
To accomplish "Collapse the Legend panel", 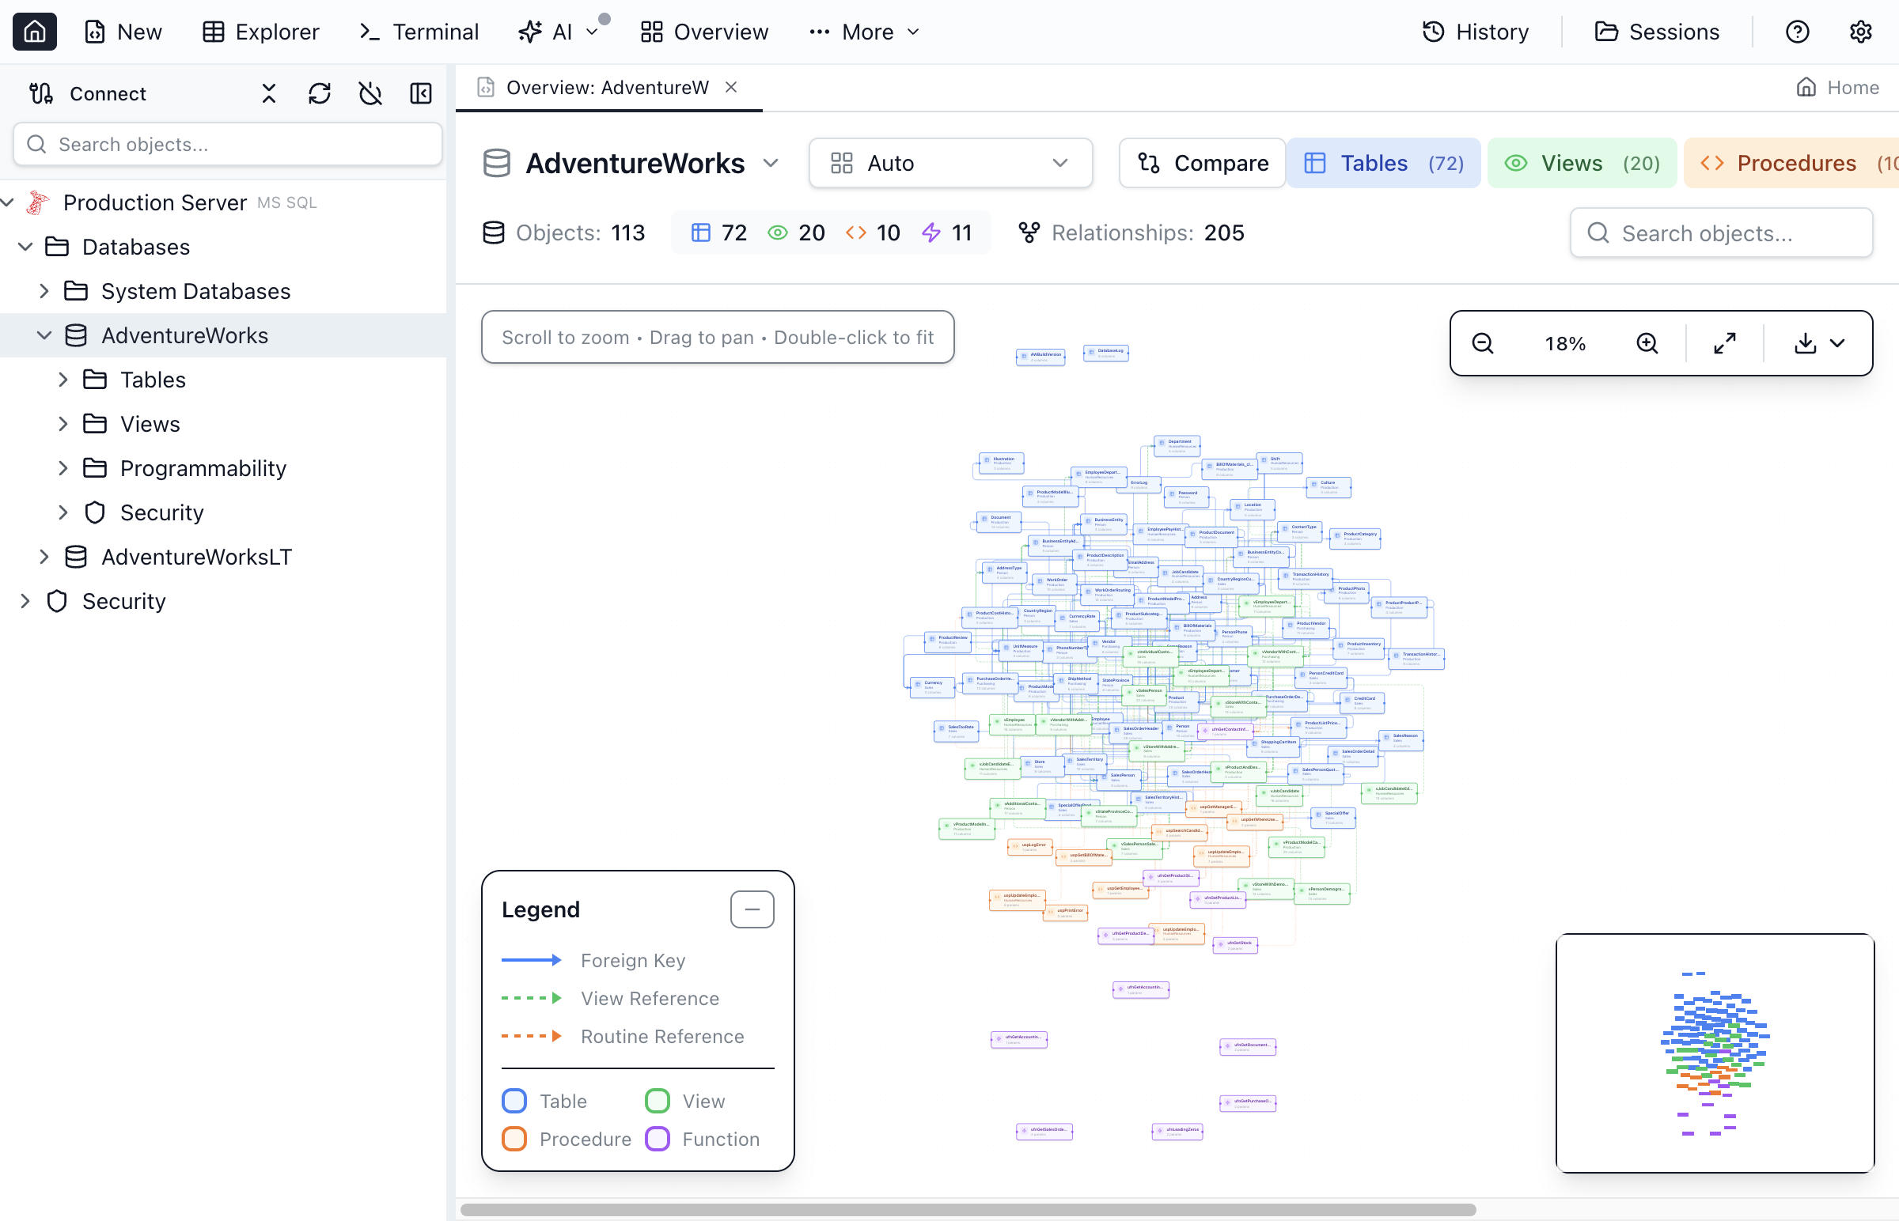I will click(752, 909).
